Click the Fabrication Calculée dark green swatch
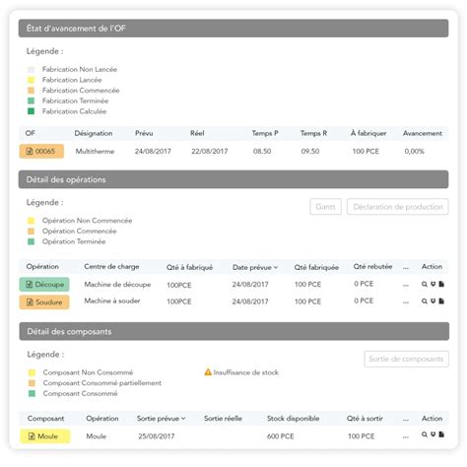Viewport: 467px width, 467px height. pos(31,111)
